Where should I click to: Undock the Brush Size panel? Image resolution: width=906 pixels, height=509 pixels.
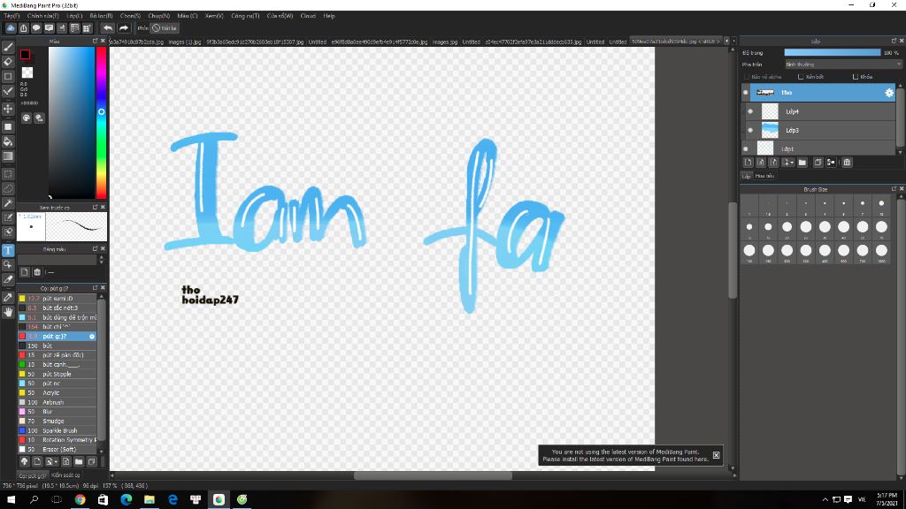point(894,189)
